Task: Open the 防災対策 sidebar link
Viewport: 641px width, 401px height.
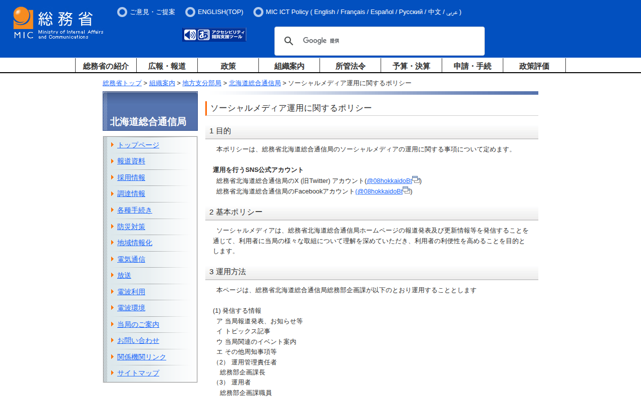Action: pyautogui.click(x=131, y=227)
